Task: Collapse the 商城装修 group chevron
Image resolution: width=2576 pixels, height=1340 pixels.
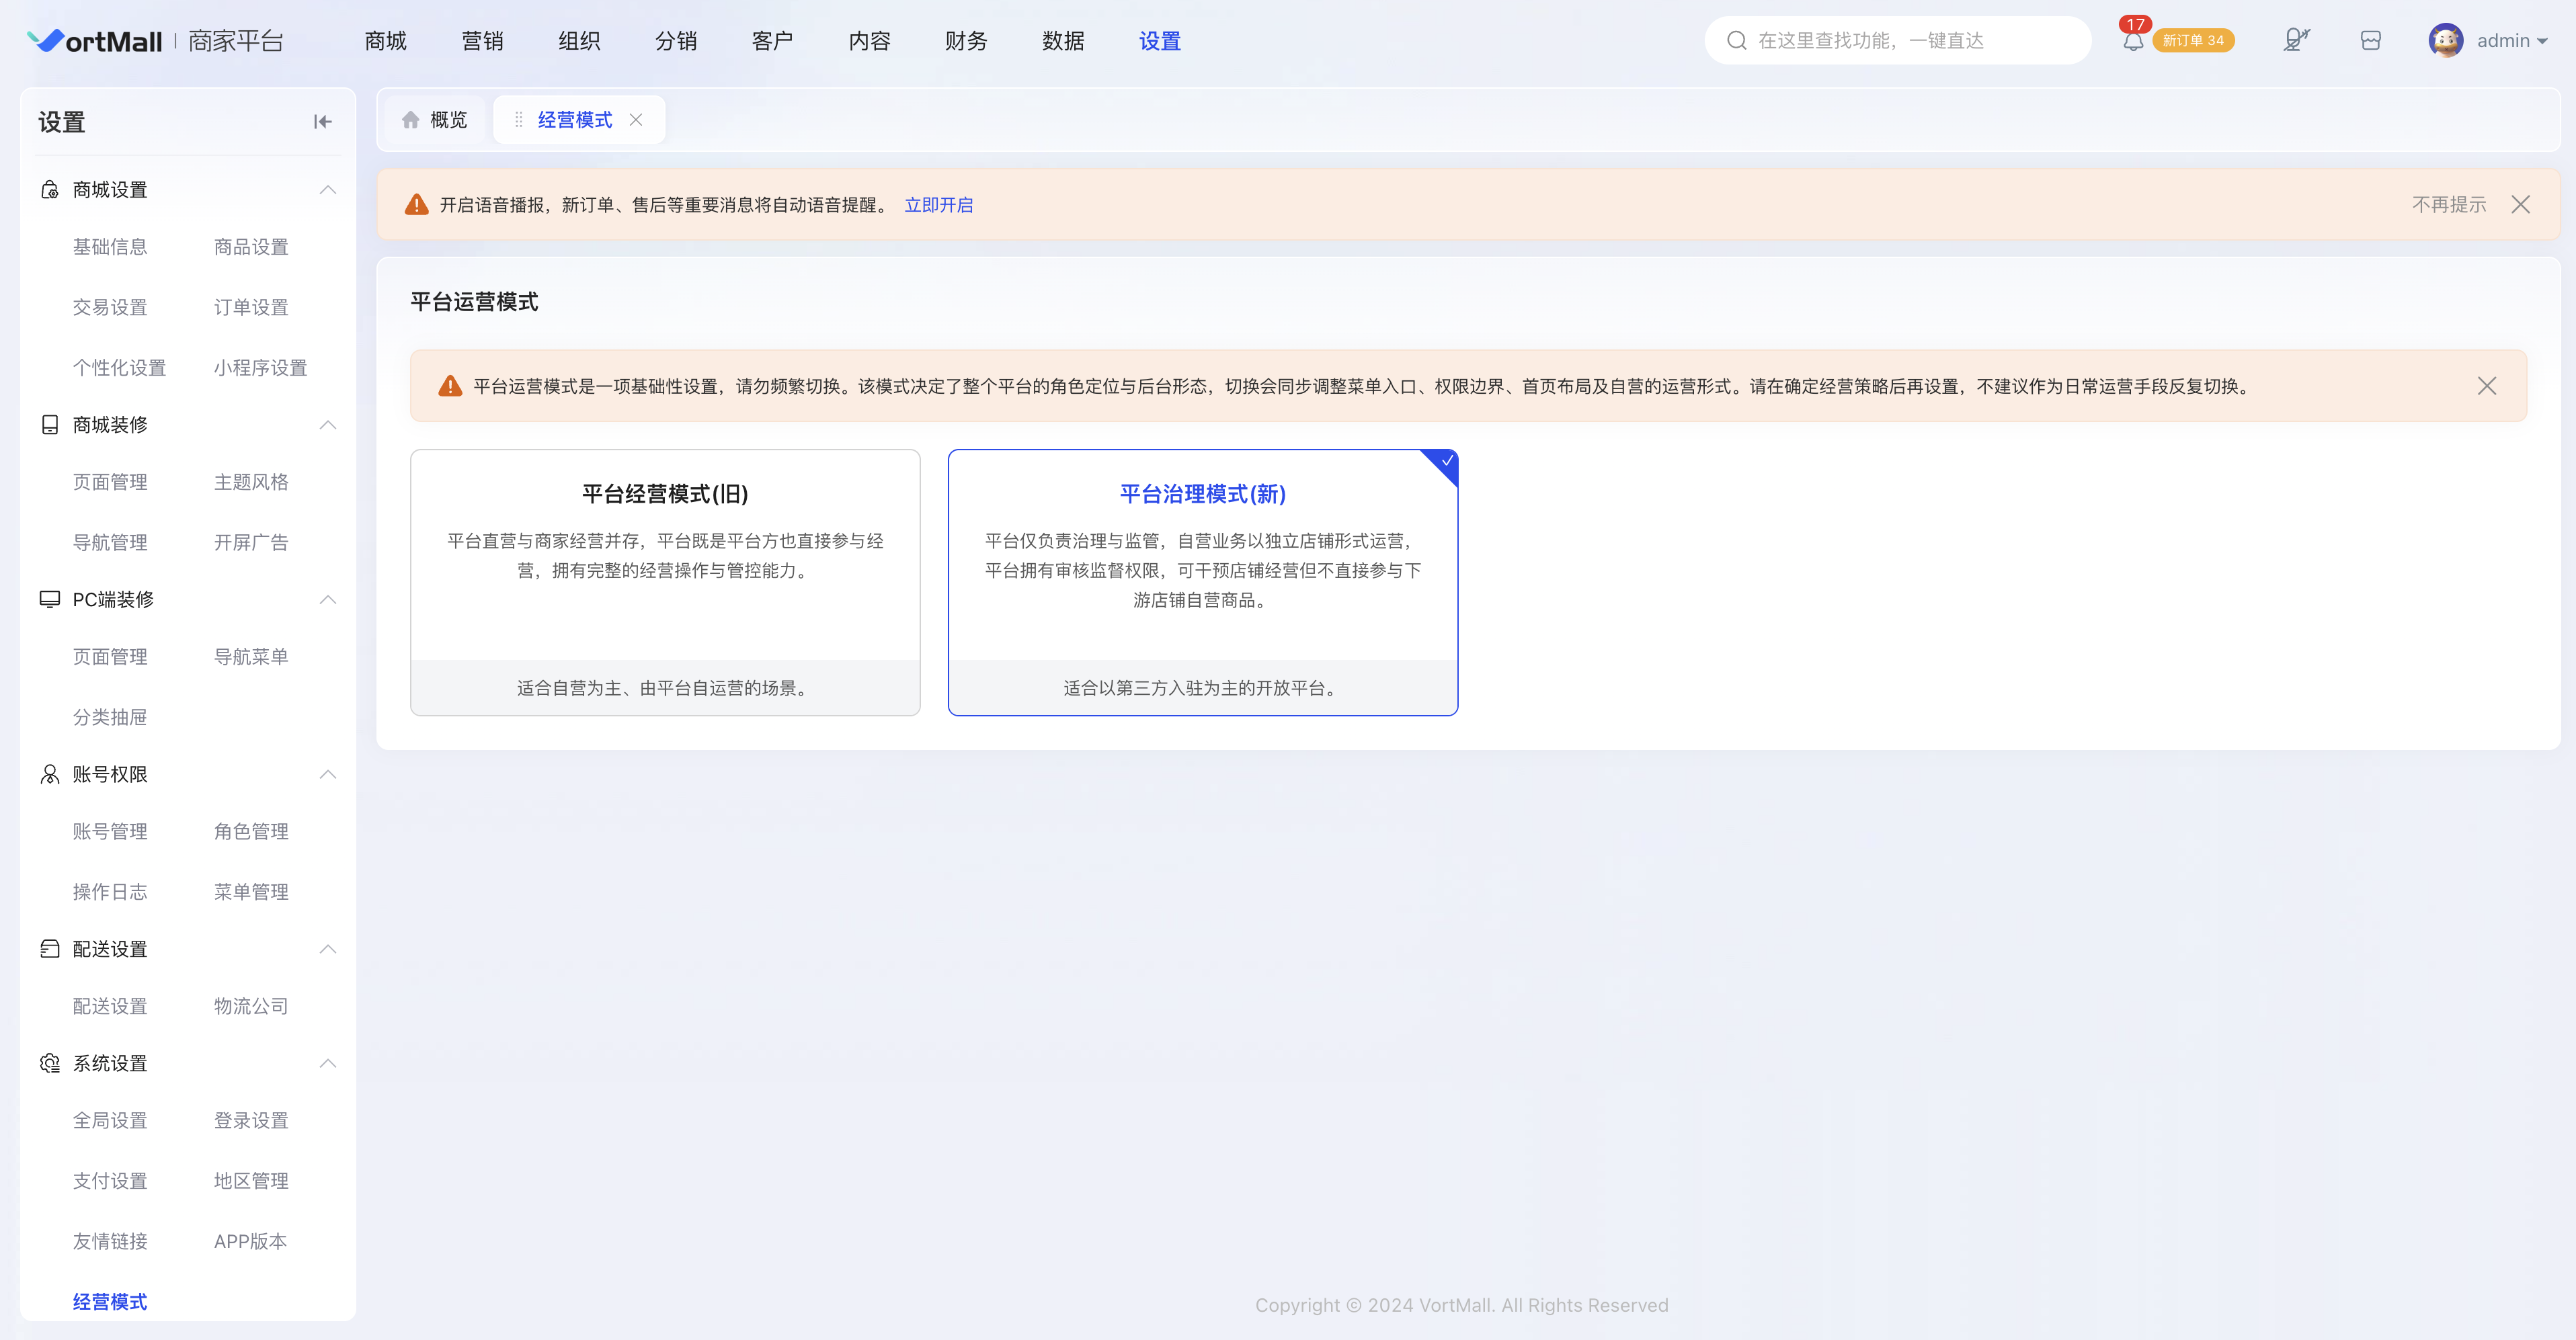Action: pyautogui.click(x=327, y=425)
